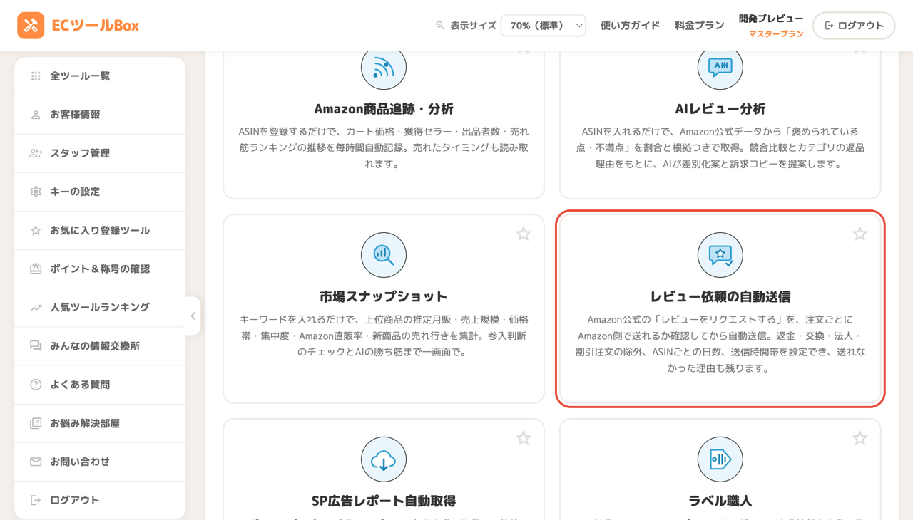Open お客様情報 in the sidebar
The width and height of the screenshot is (913, 520).
click(x=100, y=115)
